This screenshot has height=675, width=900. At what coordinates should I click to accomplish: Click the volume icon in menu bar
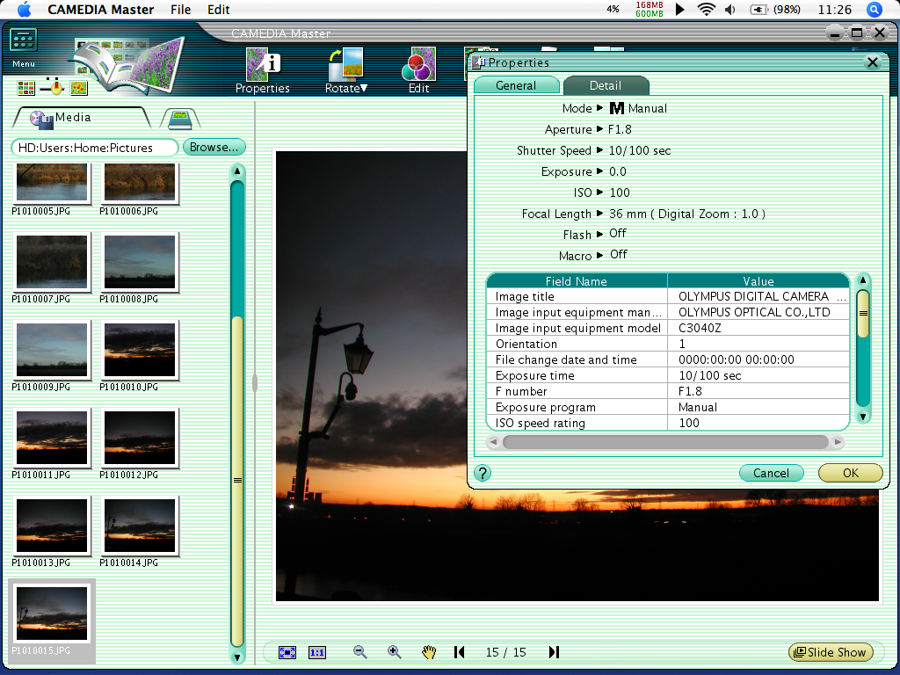(730, 10)
